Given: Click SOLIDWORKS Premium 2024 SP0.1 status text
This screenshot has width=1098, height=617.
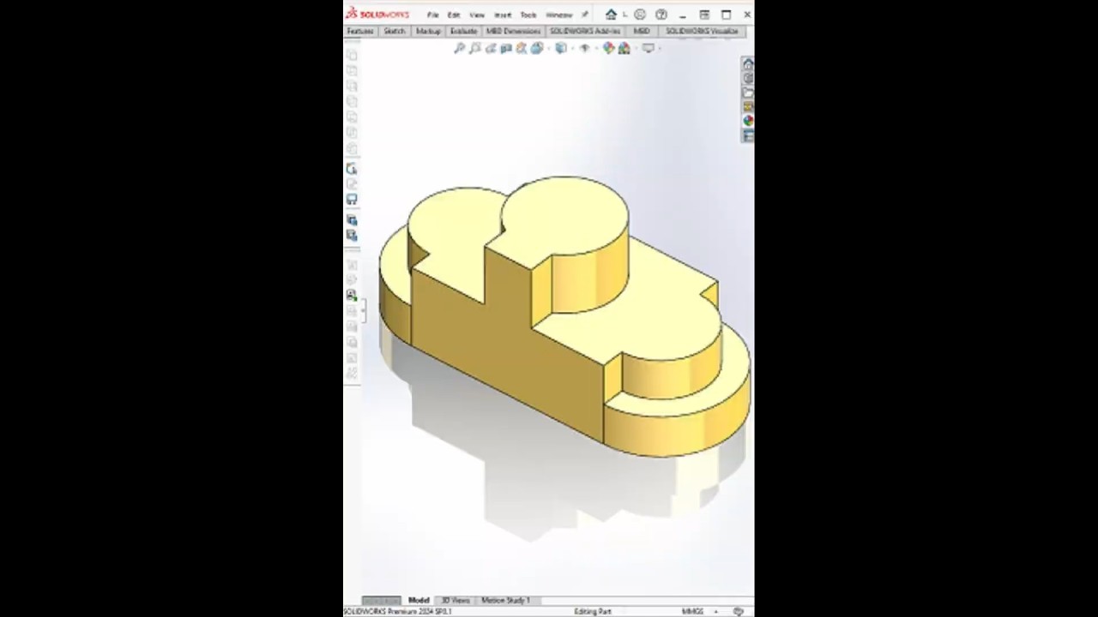Looking at the screenshot, I should pyautogui.click(x=397, y=612).
